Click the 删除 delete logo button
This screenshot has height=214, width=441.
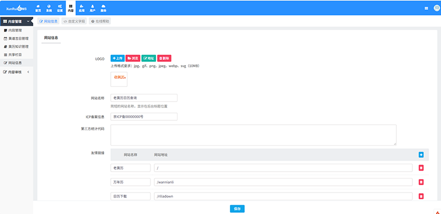[x=164, y=58]
